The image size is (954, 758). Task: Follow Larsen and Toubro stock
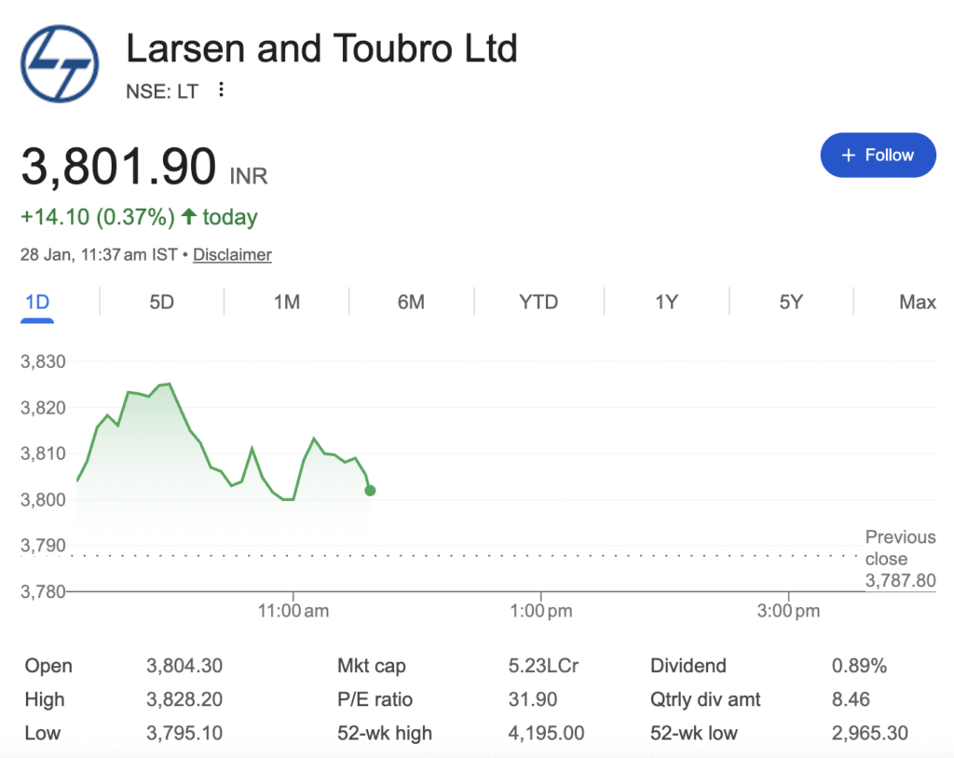click(878, 156)
